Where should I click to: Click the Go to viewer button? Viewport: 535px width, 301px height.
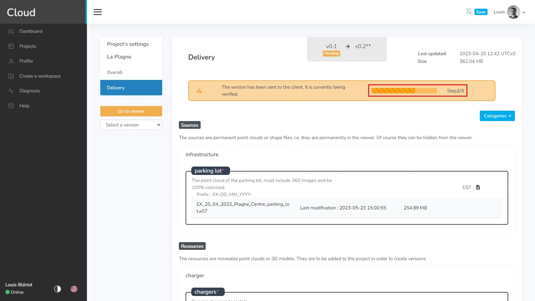point(131,111)
